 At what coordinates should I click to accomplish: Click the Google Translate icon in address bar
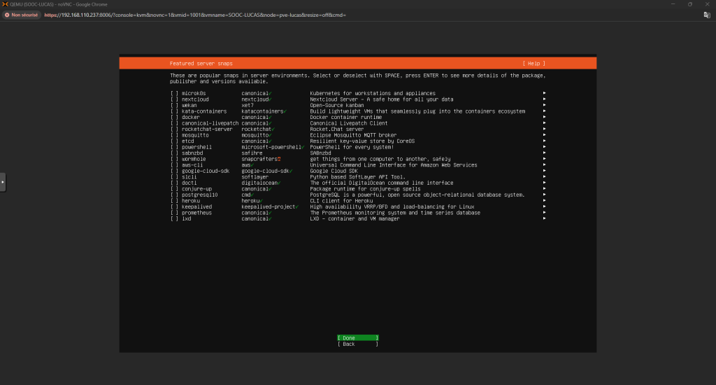(707, 15)
